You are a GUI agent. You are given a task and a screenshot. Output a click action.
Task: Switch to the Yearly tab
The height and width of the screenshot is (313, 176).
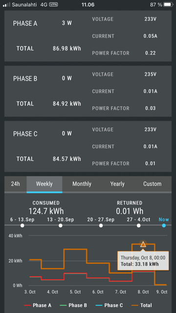pos(117,184)
